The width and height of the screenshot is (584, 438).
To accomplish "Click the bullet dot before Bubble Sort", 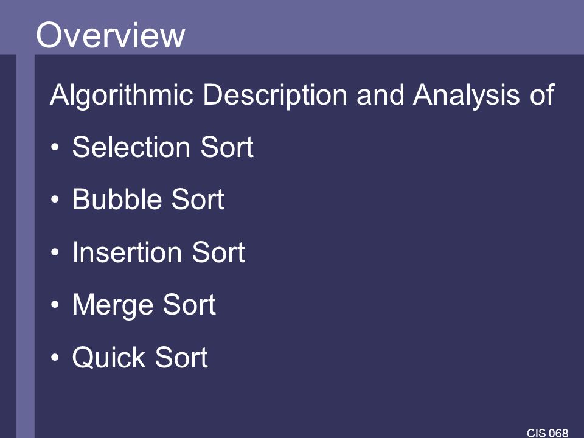I will click(x=55, y=200).
